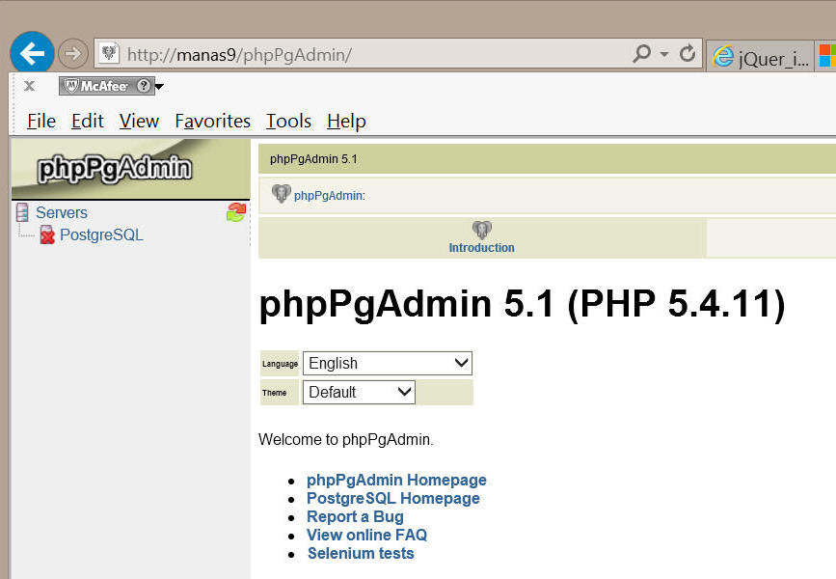Open the phpPgAdmin Homepage link

pos(396,480)
